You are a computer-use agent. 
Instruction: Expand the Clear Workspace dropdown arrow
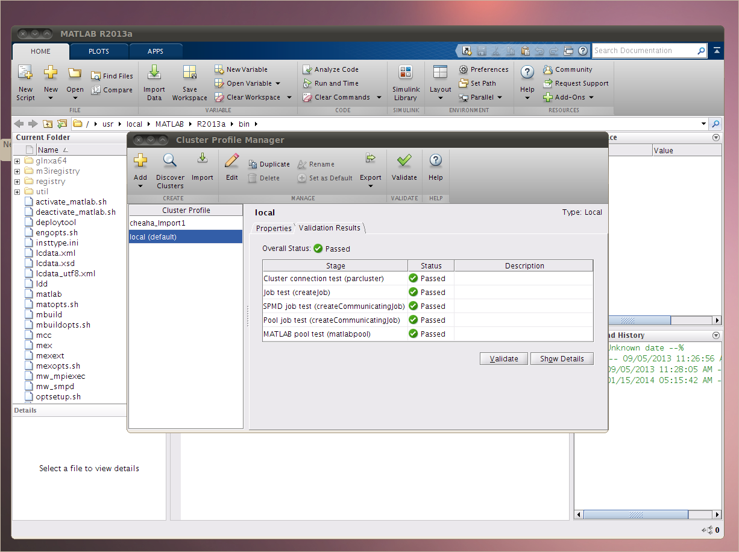click(x=289, y=97)
